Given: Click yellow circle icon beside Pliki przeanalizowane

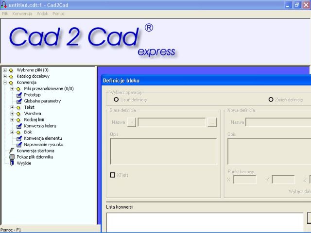Looking at the screenshot, I should (18, 89).
